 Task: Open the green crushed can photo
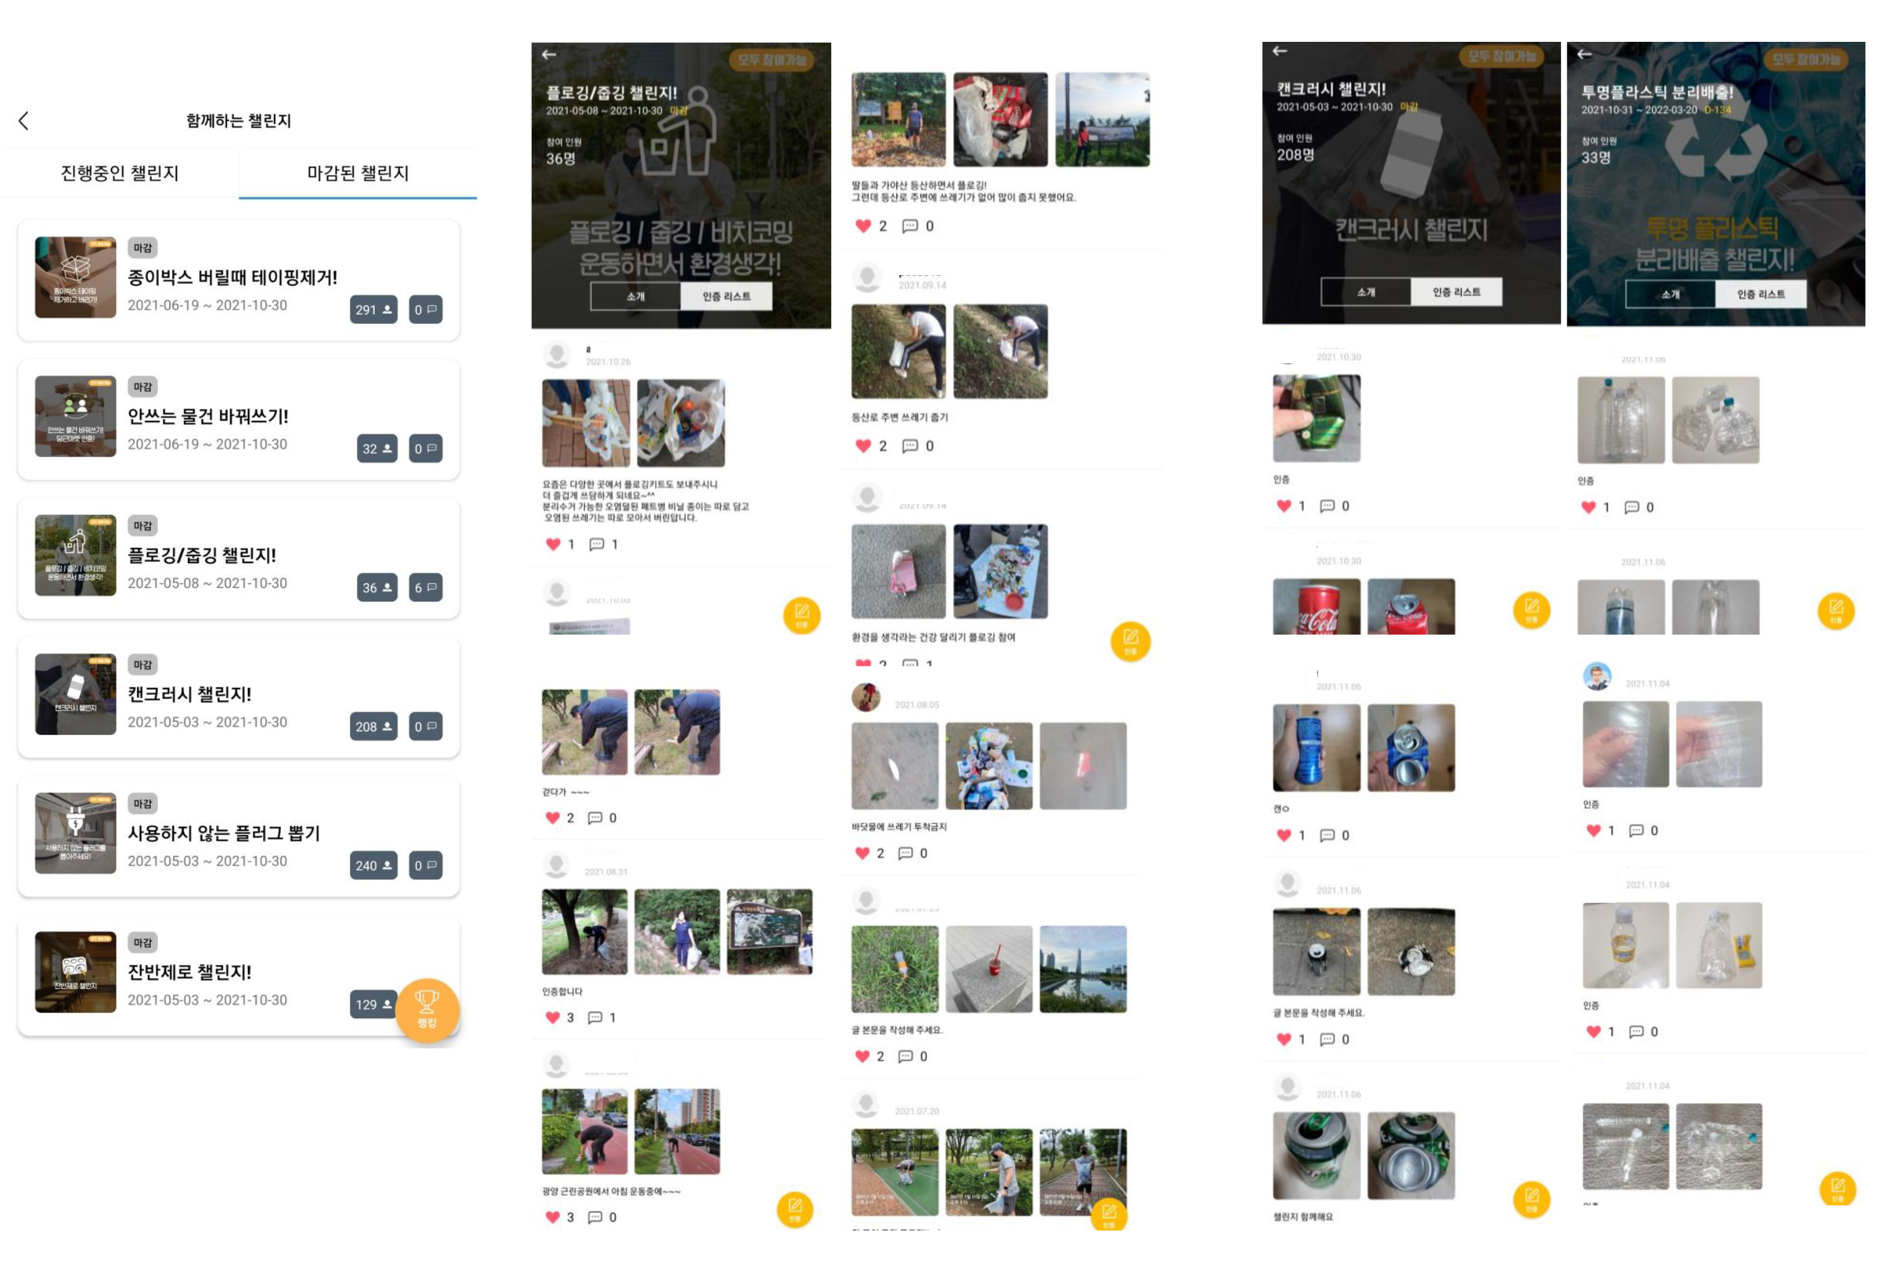click(x=1316, y=418)
